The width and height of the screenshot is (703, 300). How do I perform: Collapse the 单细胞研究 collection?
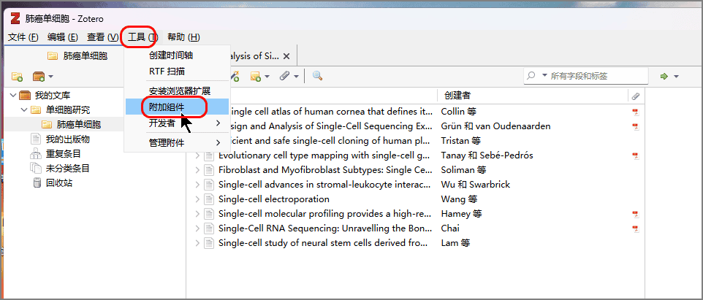[23, 110]
